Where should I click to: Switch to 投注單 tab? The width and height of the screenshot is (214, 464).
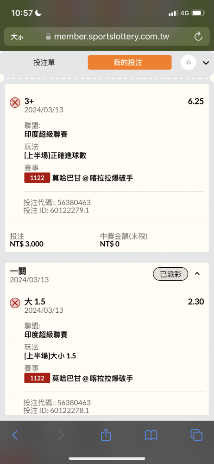[x=44, y=63]
